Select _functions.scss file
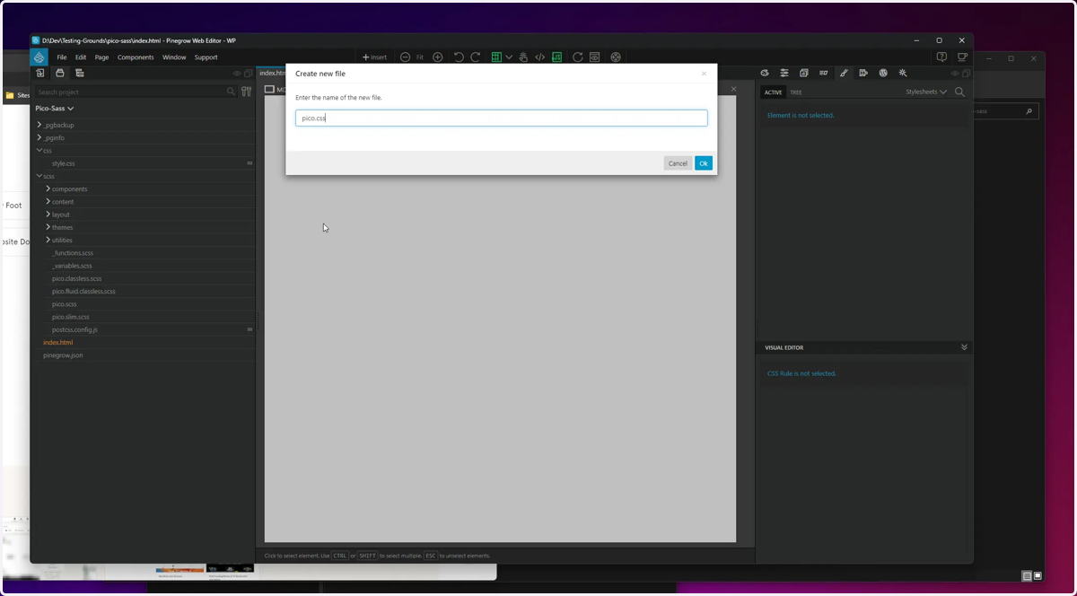Image resolution: width=1077 pixels, height=596 pixels. 72,253
